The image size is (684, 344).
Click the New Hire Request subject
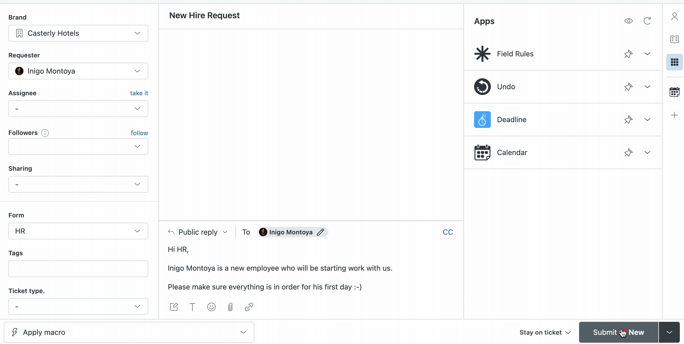pos(204,16)
